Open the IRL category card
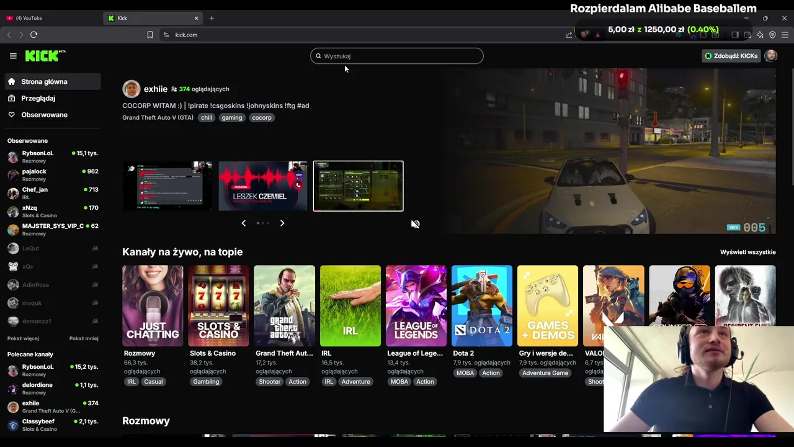The width and height of the screenshot is (794, 447). [350, 306]
